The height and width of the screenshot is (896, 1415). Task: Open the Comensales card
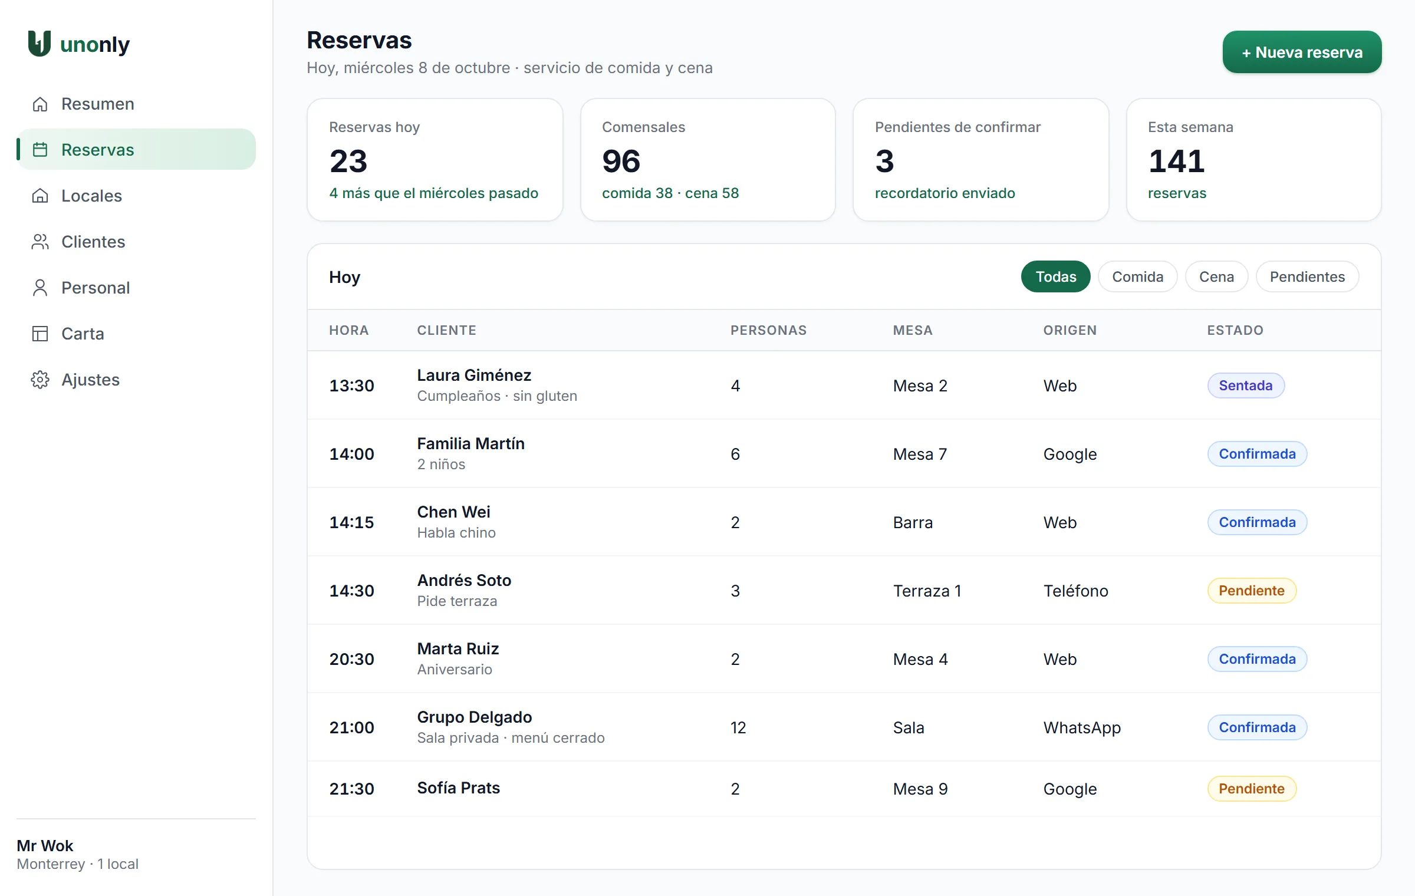tap(707, 160)
